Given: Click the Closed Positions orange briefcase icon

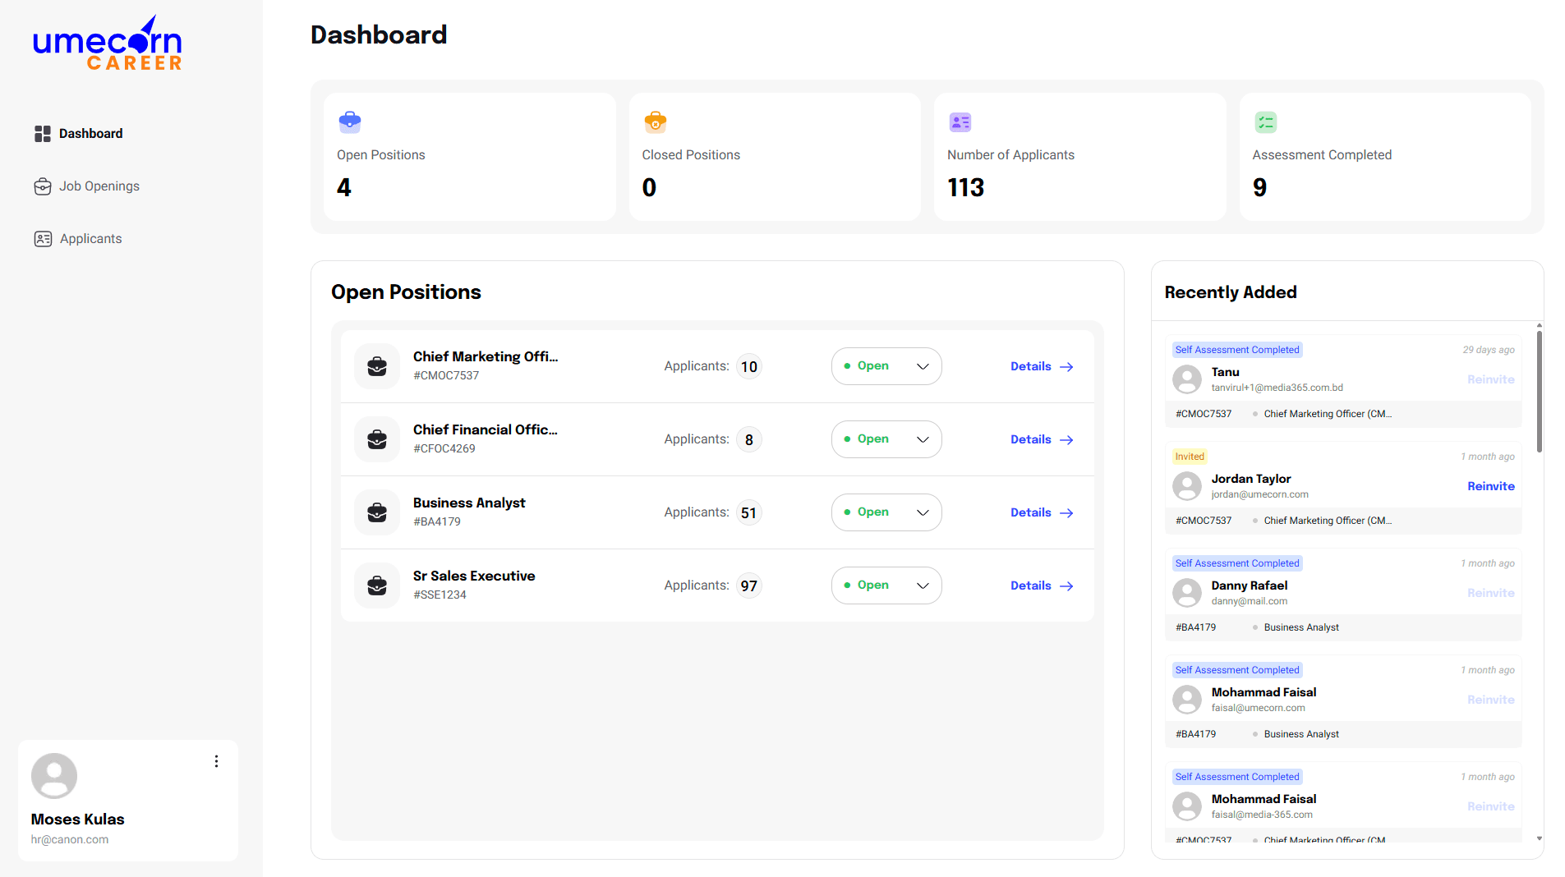Looking at the screenshot, I should coord(655,122).
